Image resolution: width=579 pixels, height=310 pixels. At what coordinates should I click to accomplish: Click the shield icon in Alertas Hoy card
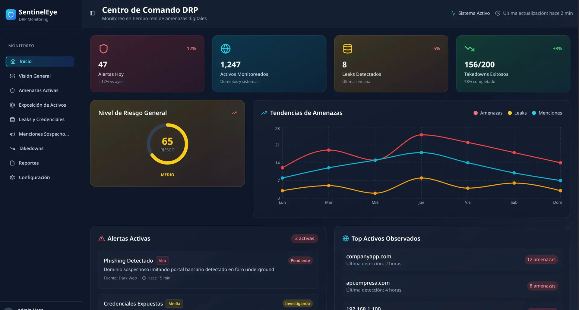click(103, 49)
